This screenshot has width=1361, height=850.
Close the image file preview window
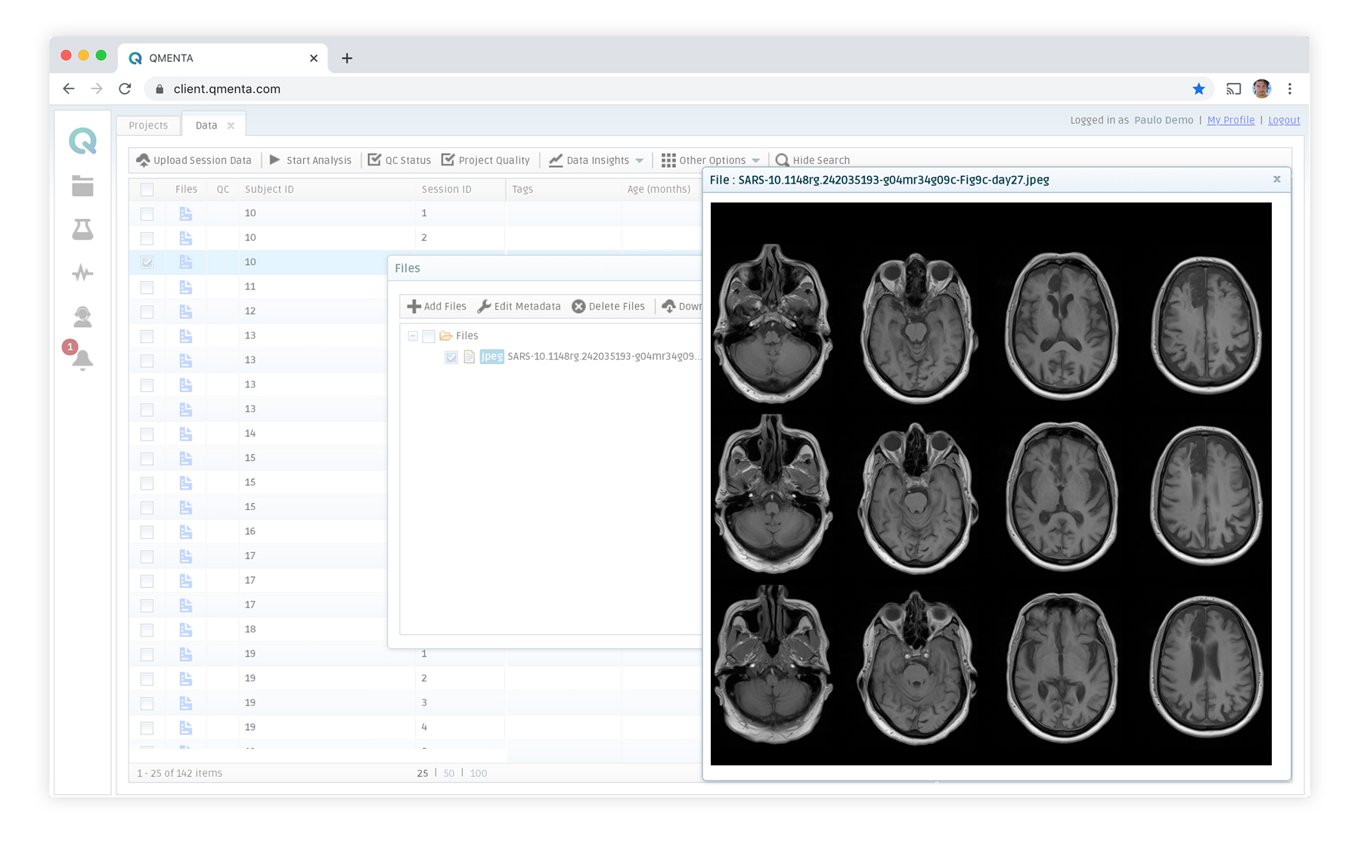tap(1277, 179)
